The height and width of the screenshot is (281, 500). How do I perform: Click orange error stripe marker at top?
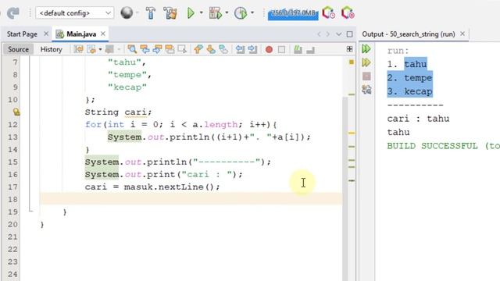click(x=352, y=62)
